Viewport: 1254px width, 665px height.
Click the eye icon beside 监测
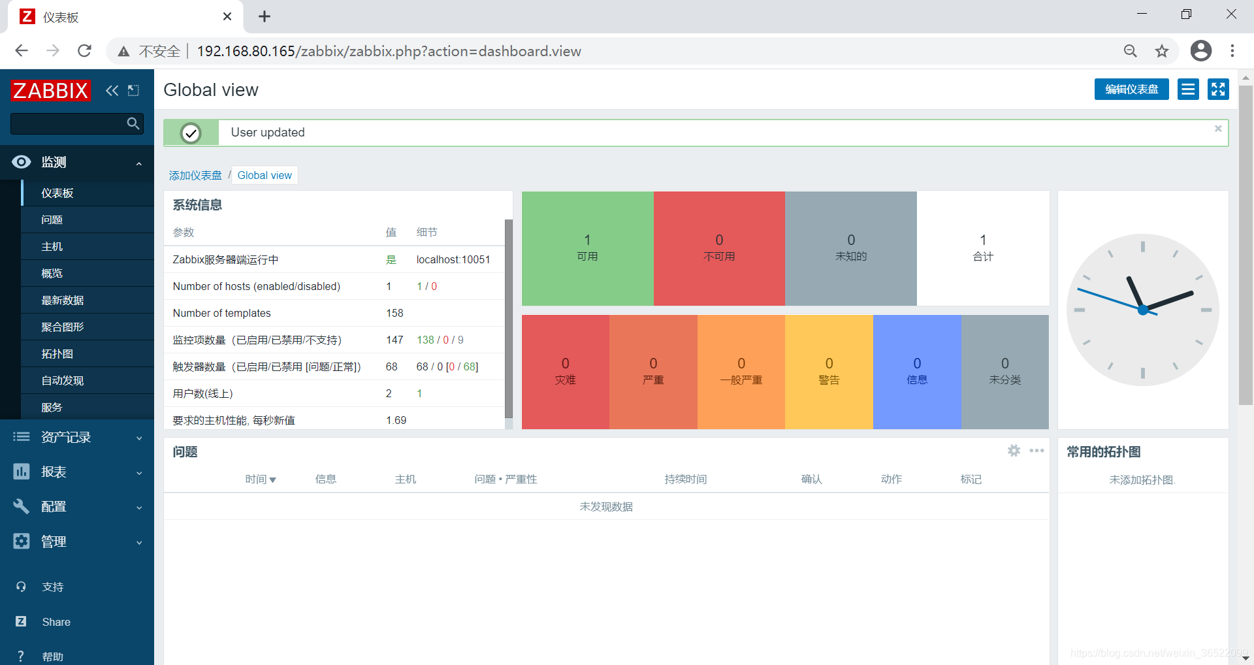tap(21, 162)
